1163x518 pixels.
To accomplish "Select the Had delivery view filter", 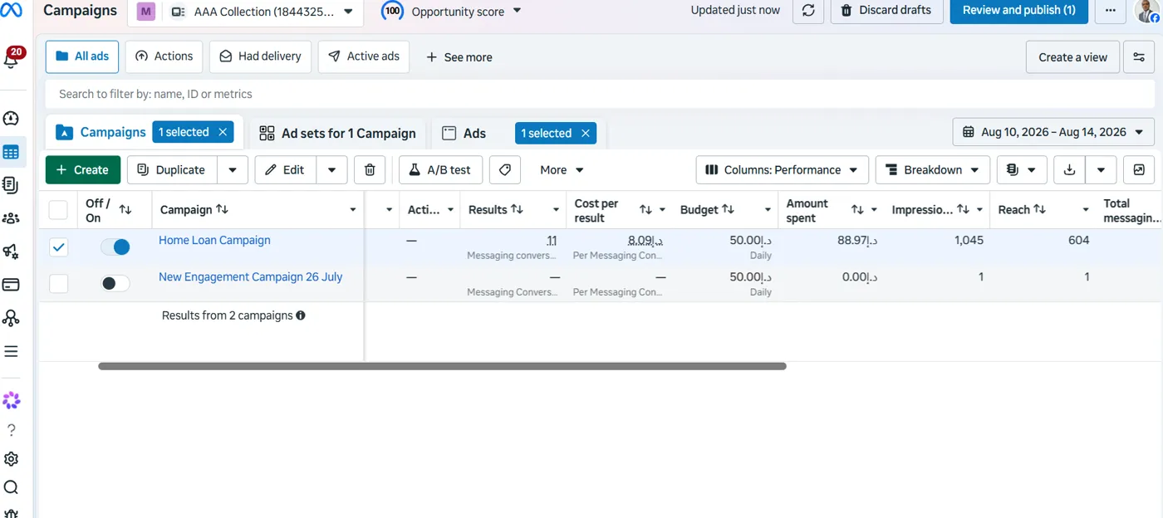I will tap(260, 56).
